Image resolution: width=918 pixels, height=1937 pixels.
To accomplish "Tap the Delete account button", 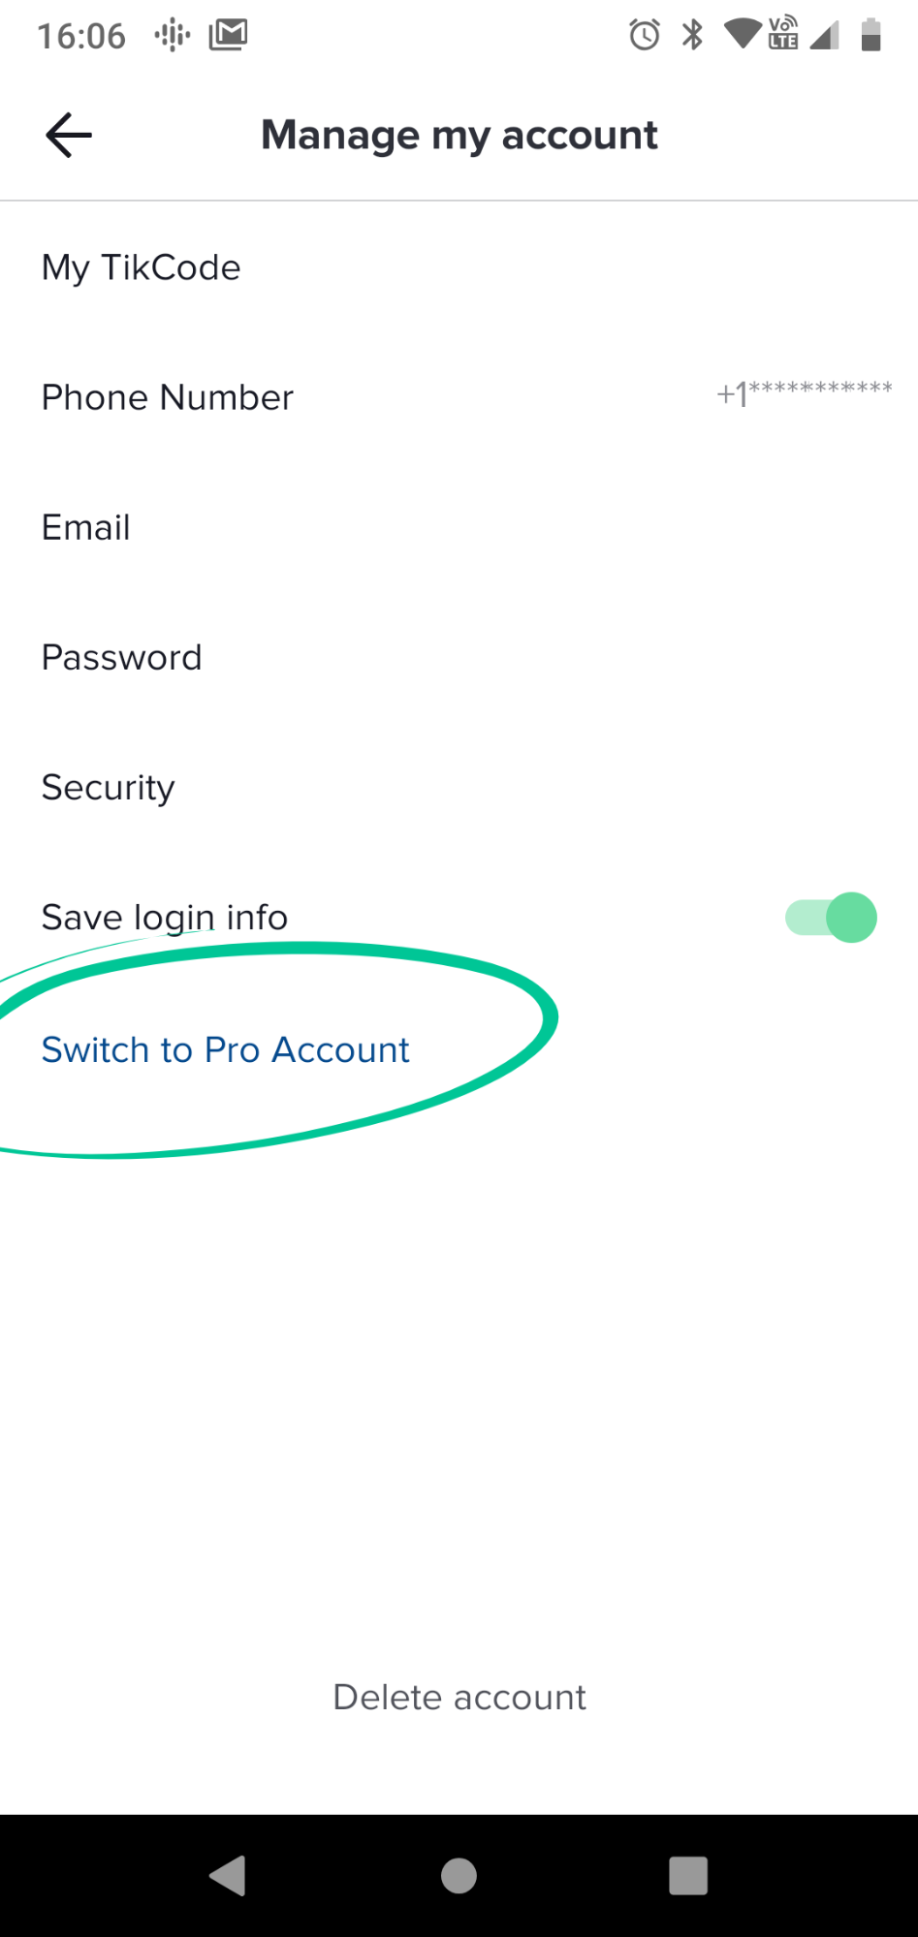I will [x=459, y=1697].
